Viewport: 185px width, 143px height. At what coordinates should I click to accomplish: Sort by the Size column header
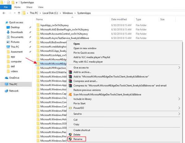(x=162, y=19)
